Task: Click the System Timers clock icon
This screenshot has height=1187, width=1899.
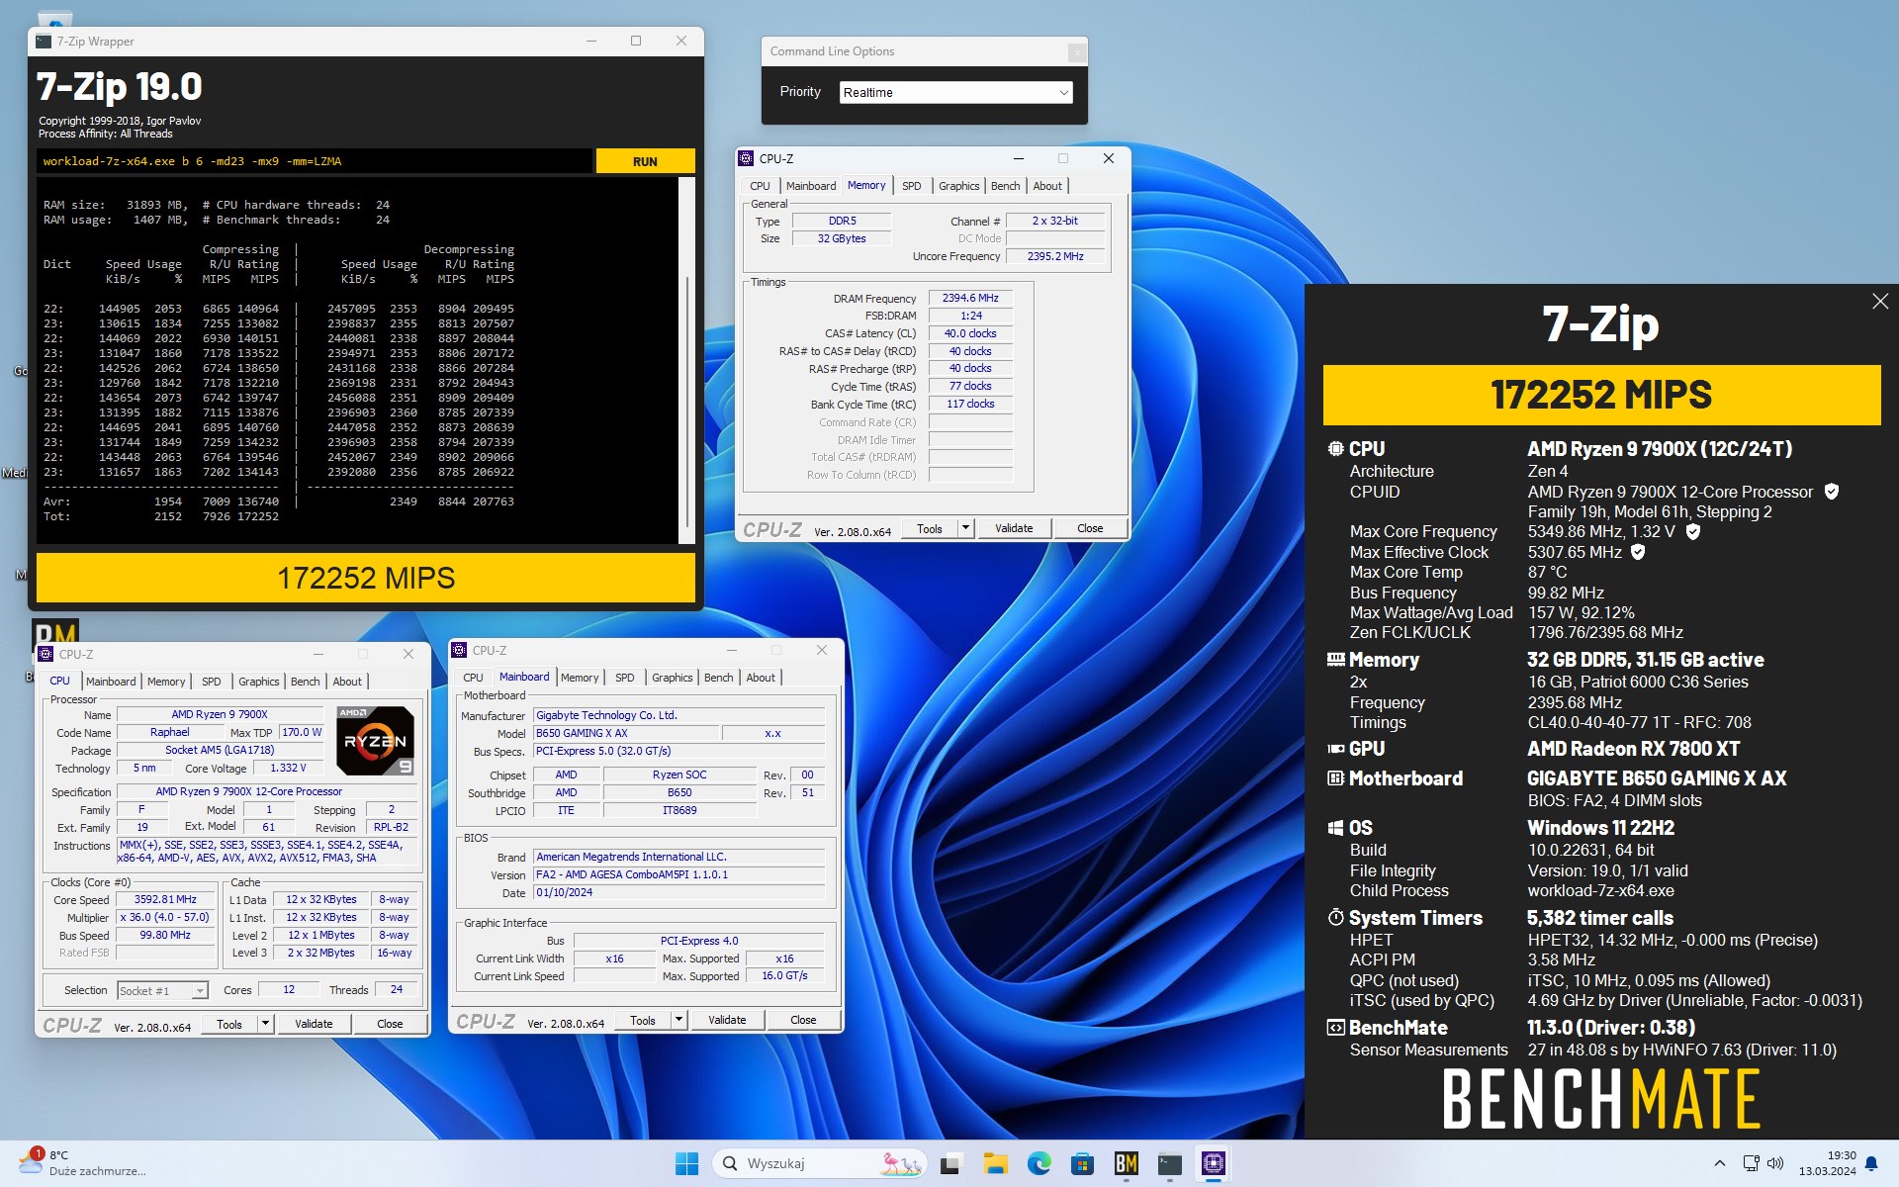Action: coord(1335,918)
